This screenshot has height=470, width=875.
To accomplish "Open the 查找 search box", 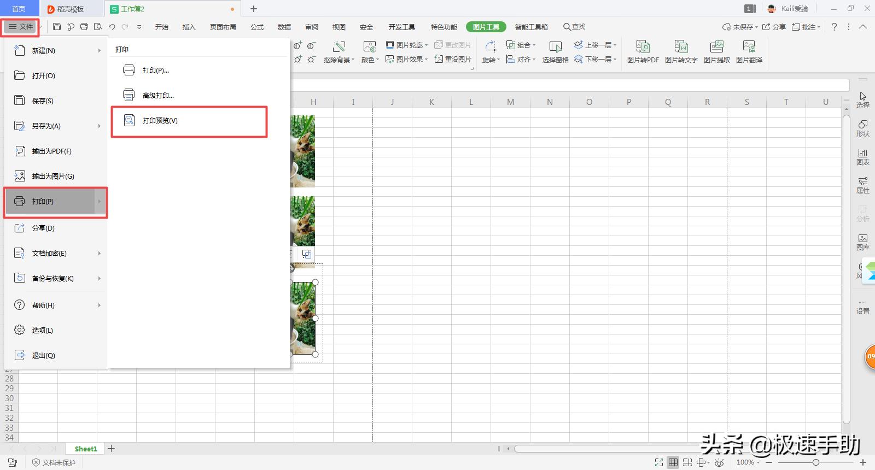I will point(574,27).
